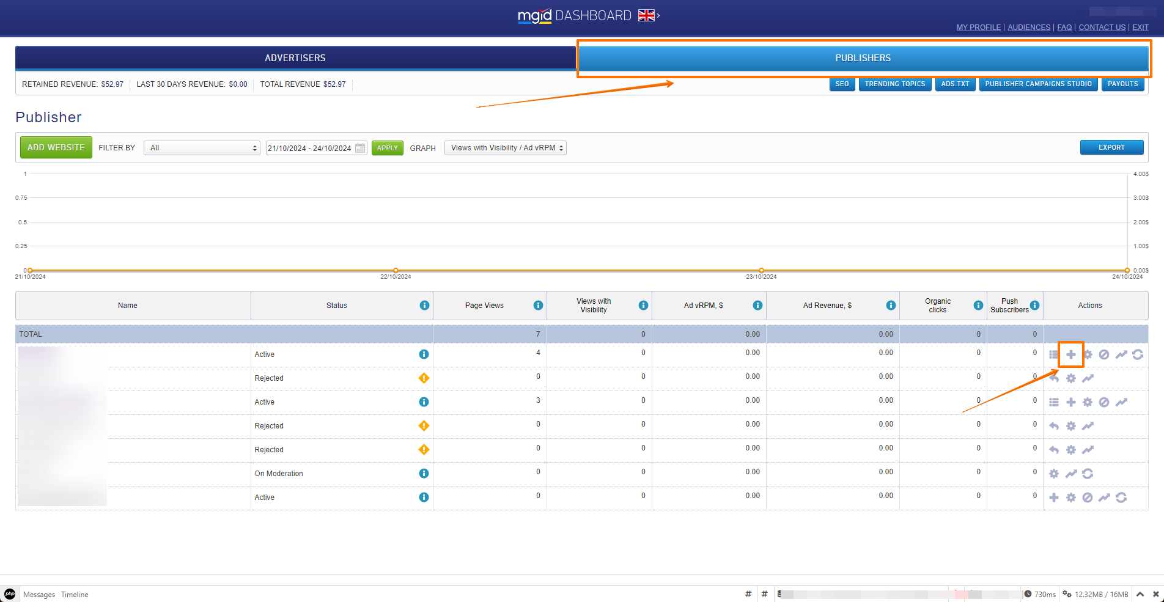This screenshot has height=602, width=1164.
Task: Click block icon in Active row with 3 page views
Action: click(1104, 402)
